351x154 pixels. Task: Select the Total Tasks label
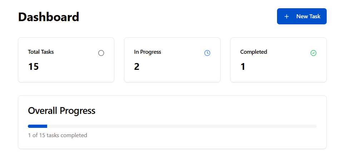[41, 52]
